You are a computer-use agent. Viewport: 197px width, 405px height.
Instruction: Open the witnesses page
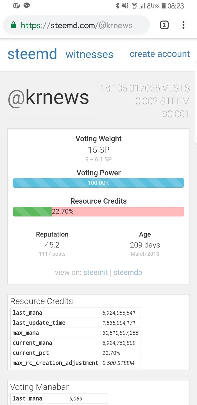(x=89, y=54)
